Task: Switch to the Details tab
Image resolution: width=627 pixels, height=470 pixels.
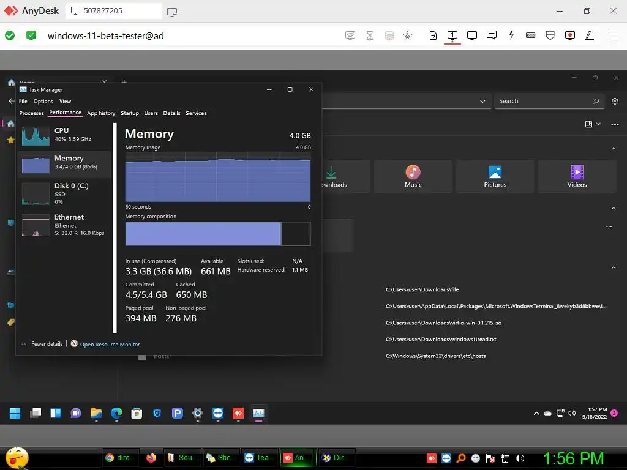Action: [172, 113]
